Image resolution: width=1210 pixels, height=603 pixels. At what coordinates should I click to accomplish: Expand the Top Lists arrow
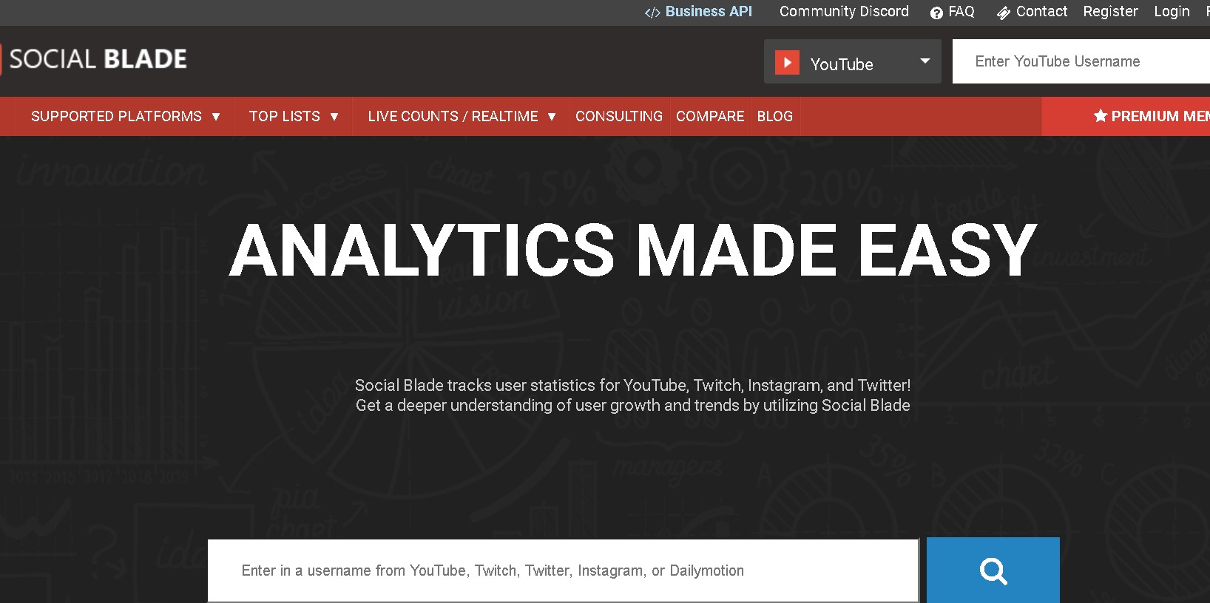[x=334, y=117]
